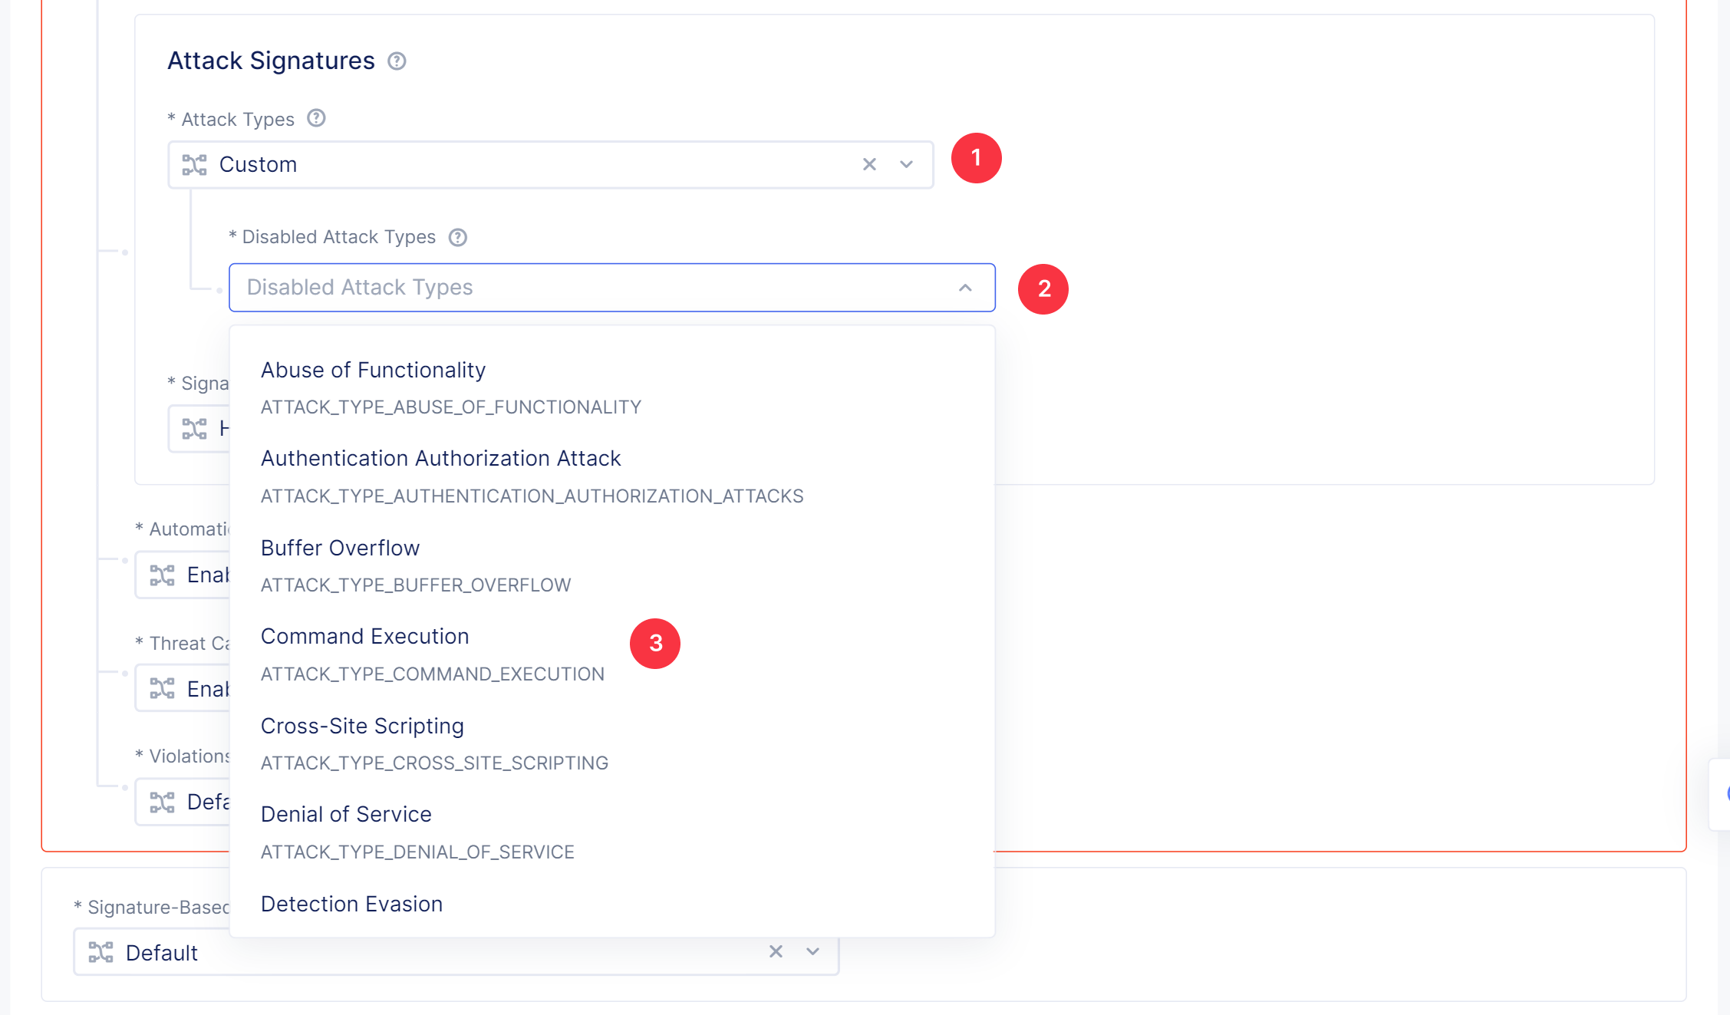Click the clear X in Custom dropdown

(x=869, y=164)
